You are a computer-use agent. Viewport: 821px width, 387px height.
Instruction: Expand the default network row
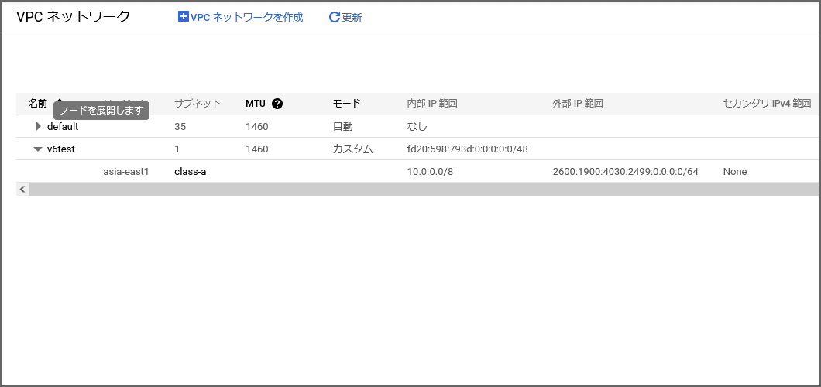coord(39,126)
